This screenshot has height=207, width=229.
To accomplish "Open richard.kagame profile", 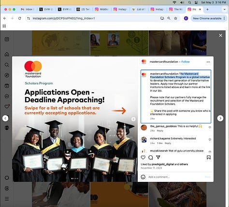I will (160, 138).
